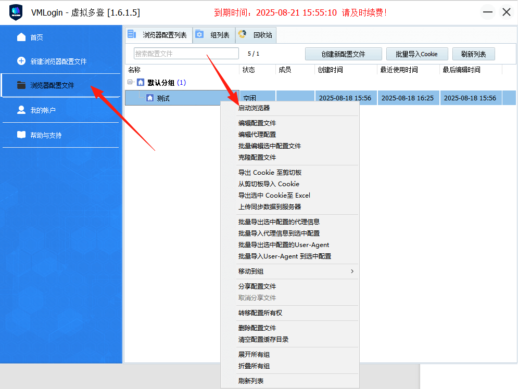
Task: Click the home icon in sidebar
Action: pos(21,37)
